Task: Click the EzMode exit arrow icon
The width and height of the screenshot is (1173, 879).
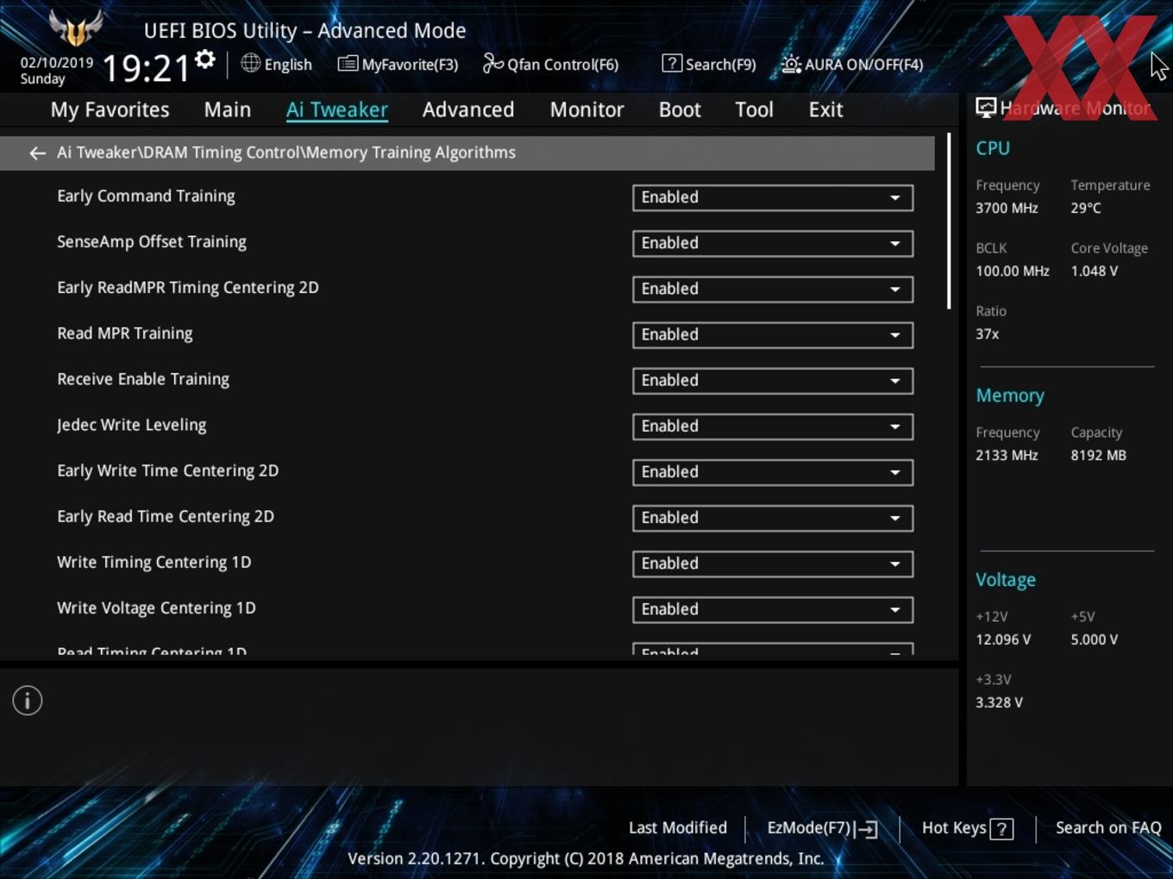Action: (x=867, y=829)
